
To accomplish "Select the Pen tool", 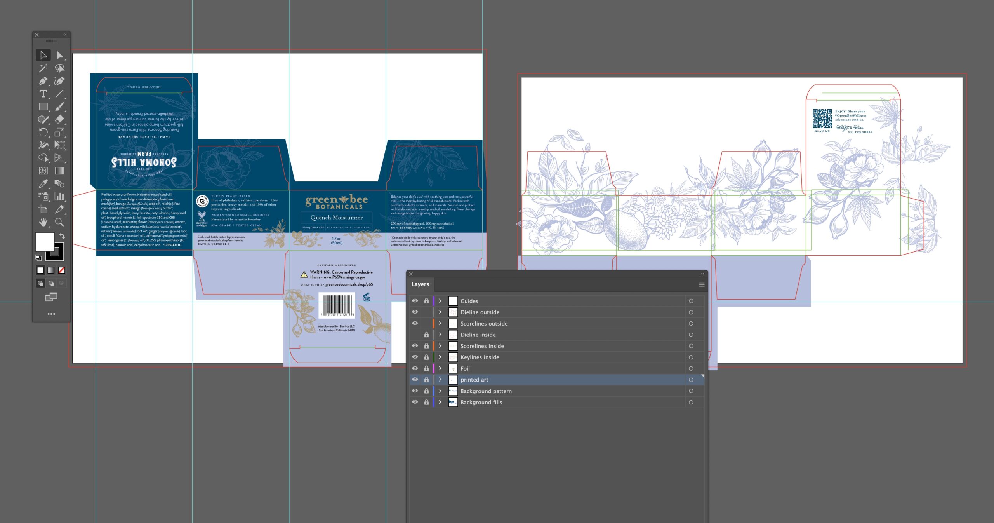I will 43,81.
